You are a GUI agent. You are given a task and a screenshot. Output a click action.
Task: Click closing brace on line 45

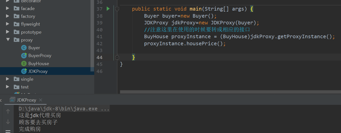click(121, 64)
